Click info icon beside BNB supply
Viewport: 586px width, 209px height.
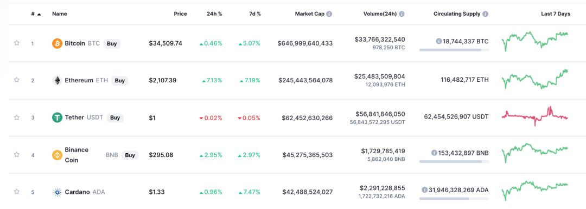434,153
